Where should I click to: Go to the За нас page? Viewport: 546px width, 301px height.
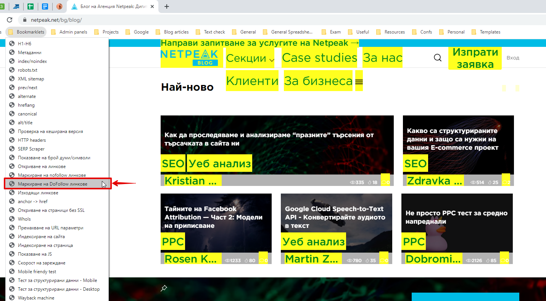click(383, 58)
